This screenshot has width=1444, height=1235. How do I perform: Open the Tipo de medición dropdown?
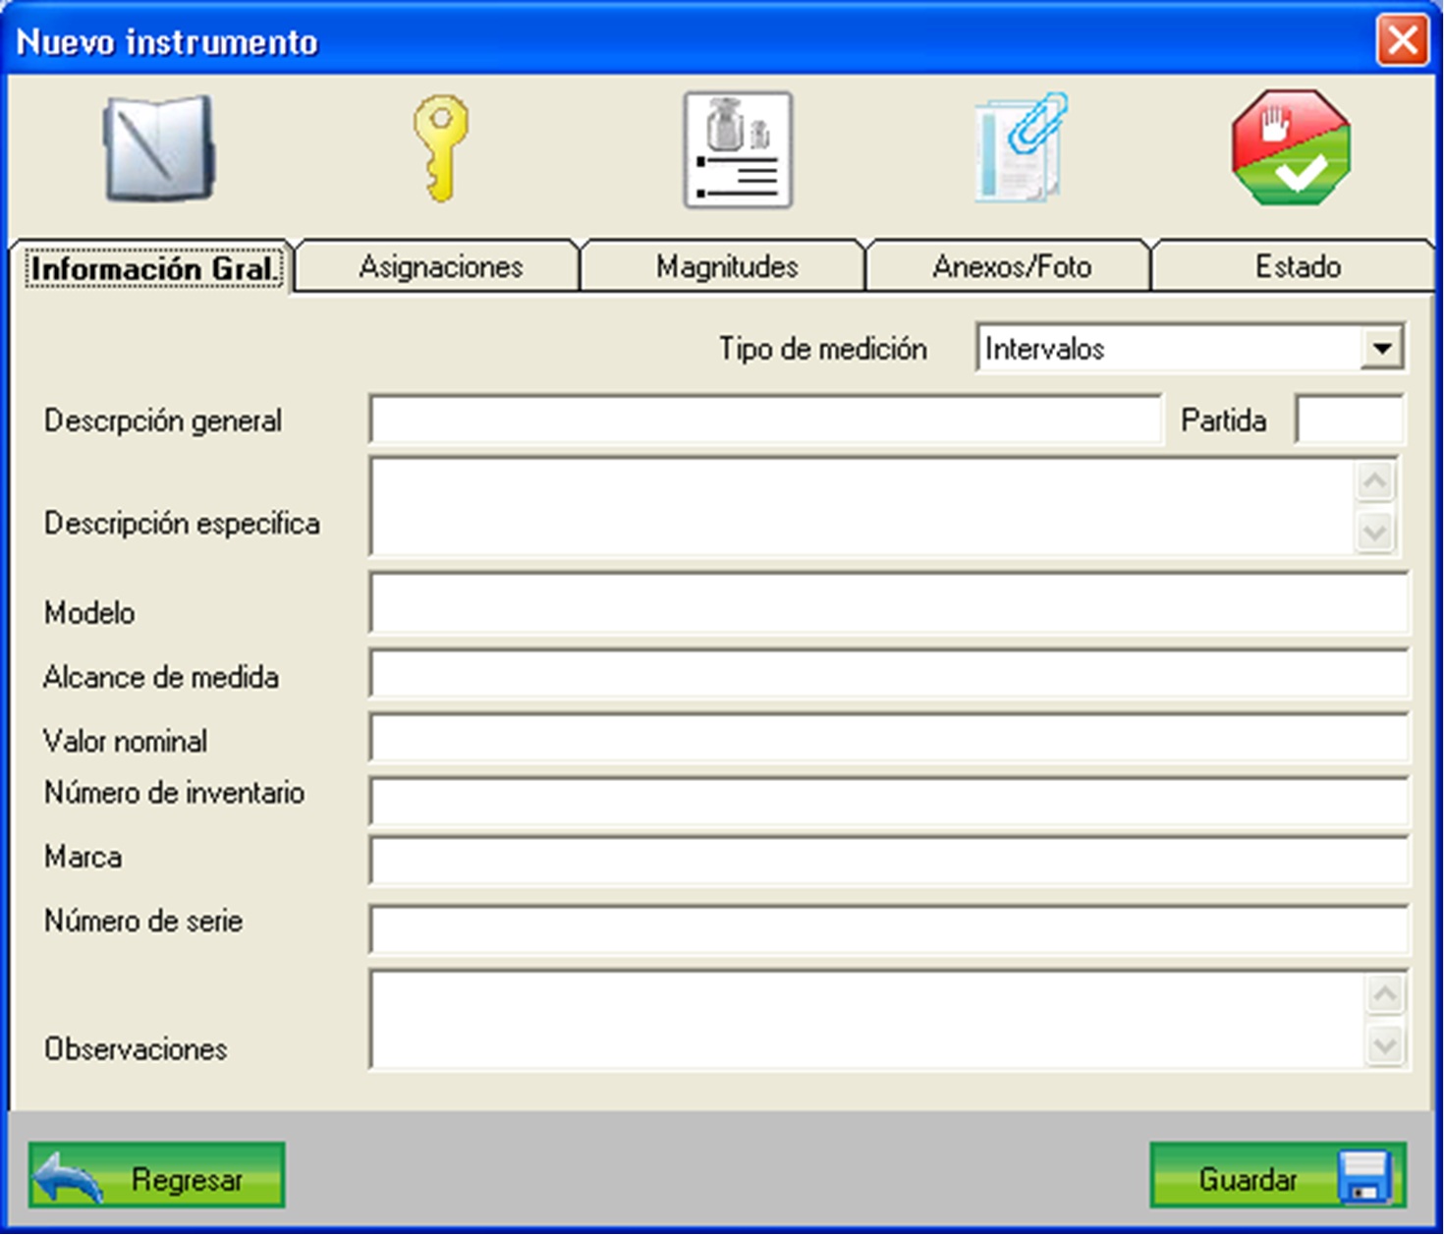point(1381,349)
